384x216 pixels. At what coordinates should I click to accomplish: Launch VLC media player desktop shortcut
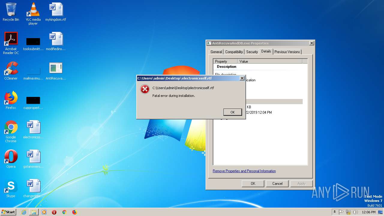tap(33, 13)
